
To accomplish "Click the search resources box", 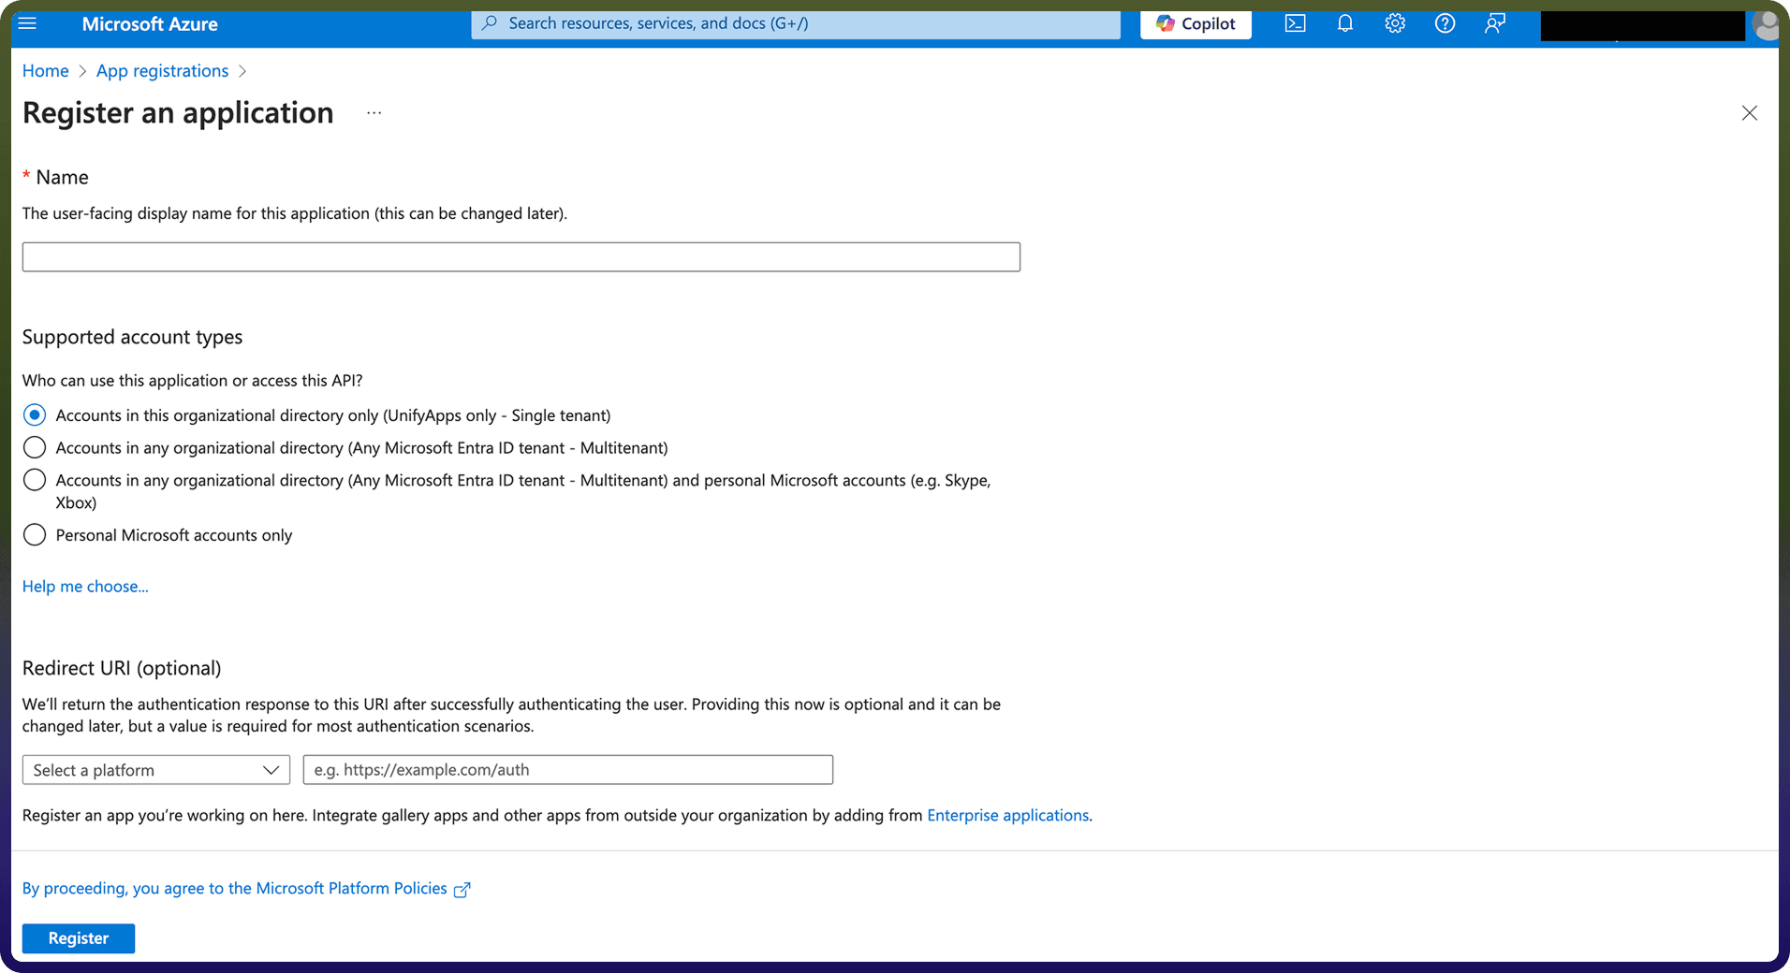I will 796,23.
